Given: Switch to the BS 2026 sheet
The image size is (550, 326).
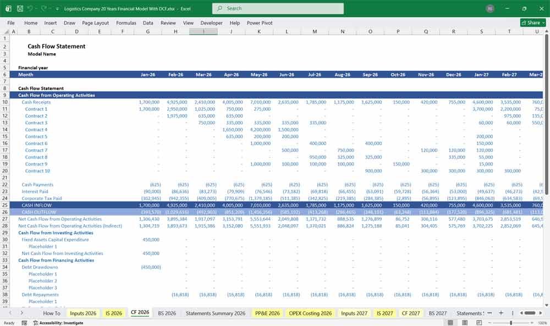Looking at the screenshot, I should [x=167, y=313].
